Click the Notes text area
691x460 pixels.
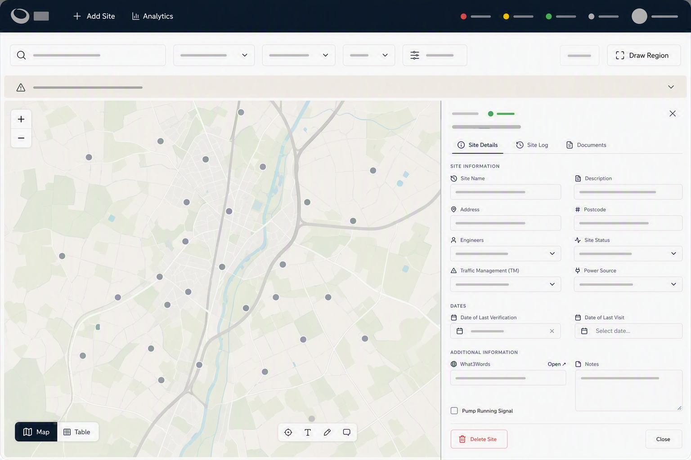click(629, 390)
